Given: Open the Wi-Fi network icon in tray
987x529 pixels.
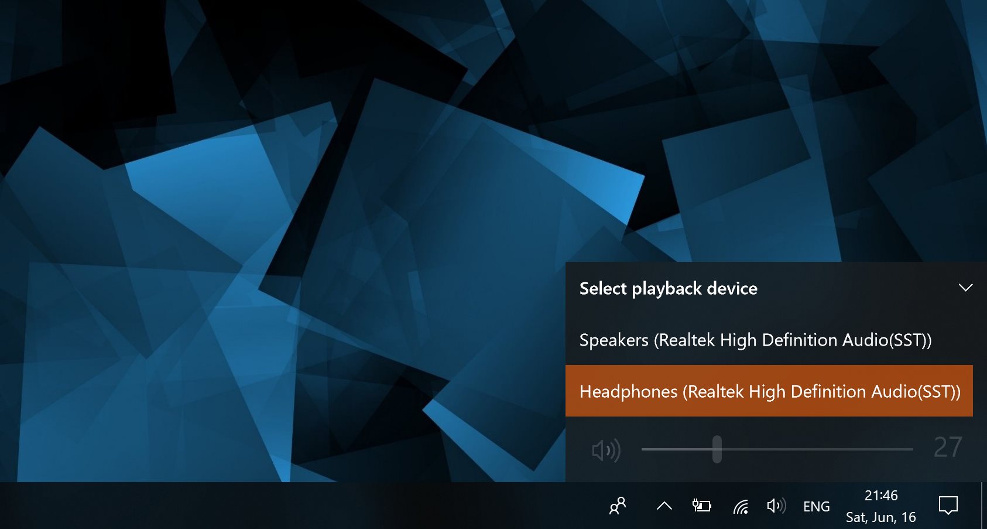Looking at the screenshot, I should pyautogui.click(x=741, y=506).
